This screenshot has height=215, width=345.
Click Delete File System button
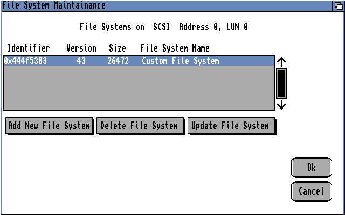coord(140,126)
